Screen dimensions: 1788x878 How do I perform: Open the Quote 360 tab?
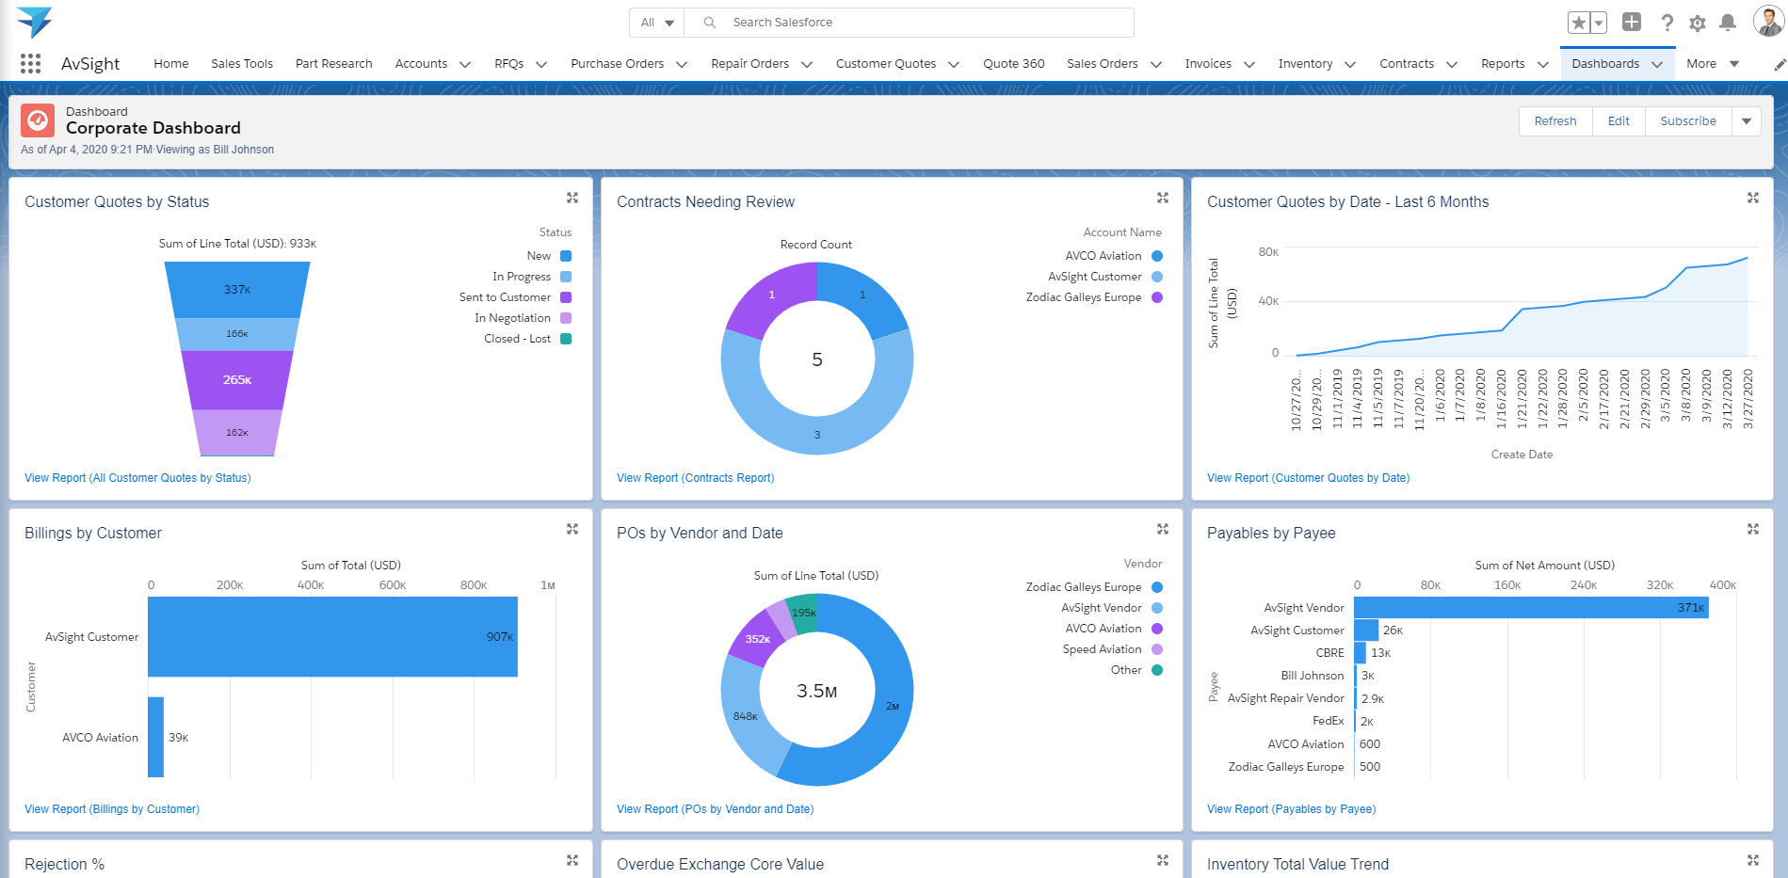(x=1013, y=63)
